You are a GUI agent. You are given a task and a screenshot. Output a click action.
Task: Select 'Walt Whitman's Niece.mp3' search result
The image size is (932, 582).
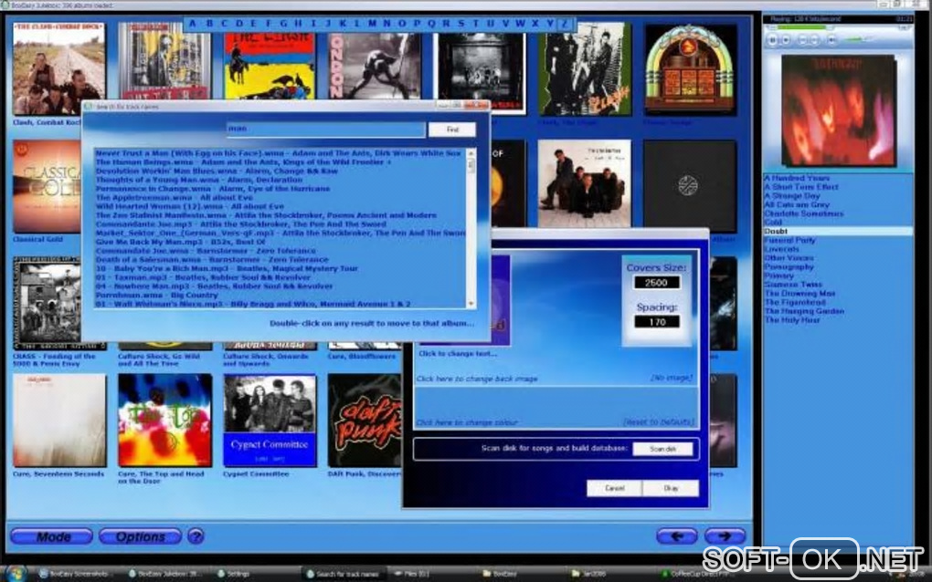[x=252, y=304]
